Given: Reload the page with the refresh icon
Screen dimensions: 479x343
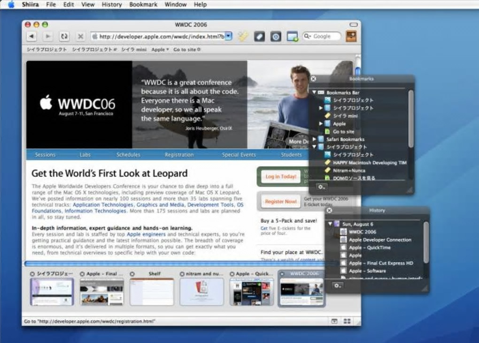Looking at the screenshot, I should [x=64, y=36].
